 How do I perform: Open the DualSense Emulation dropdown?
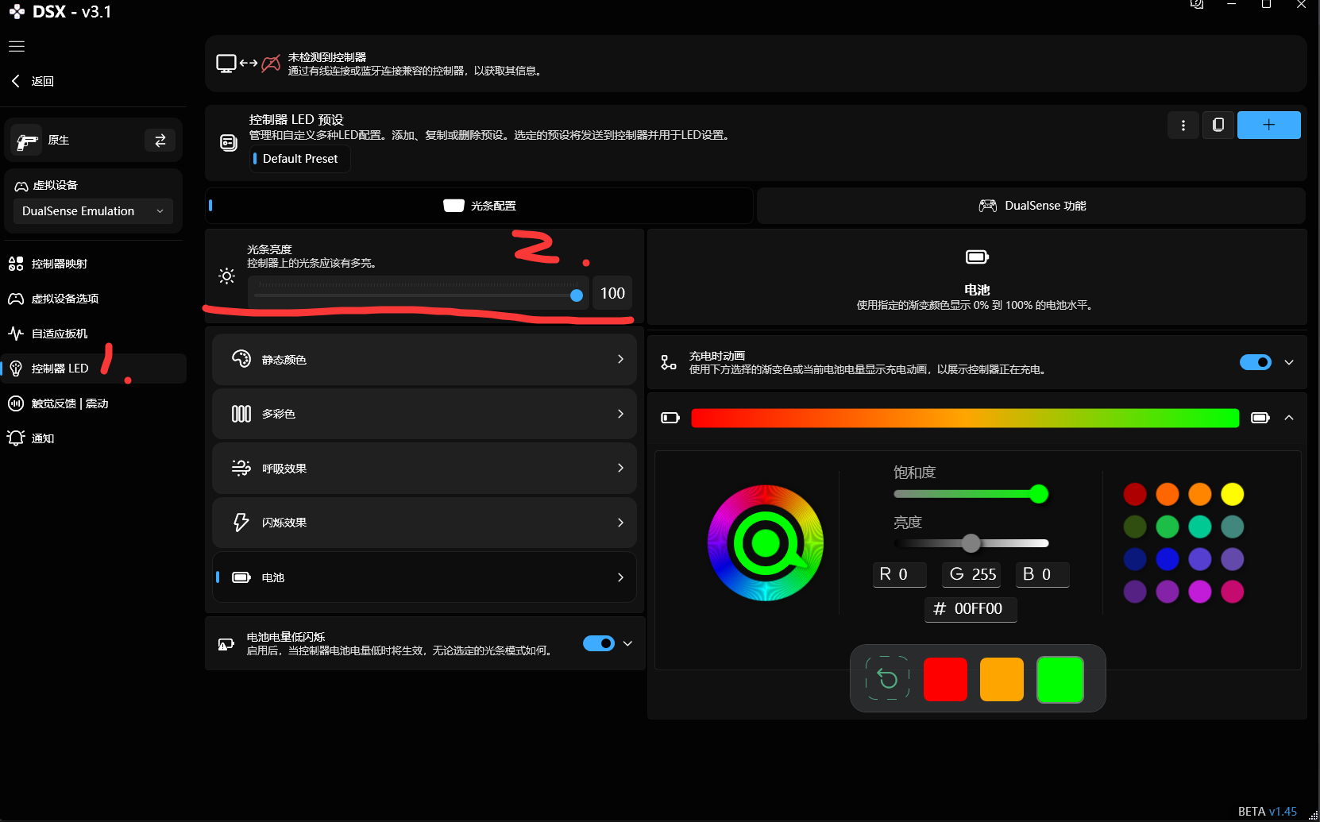click(93, 211)
